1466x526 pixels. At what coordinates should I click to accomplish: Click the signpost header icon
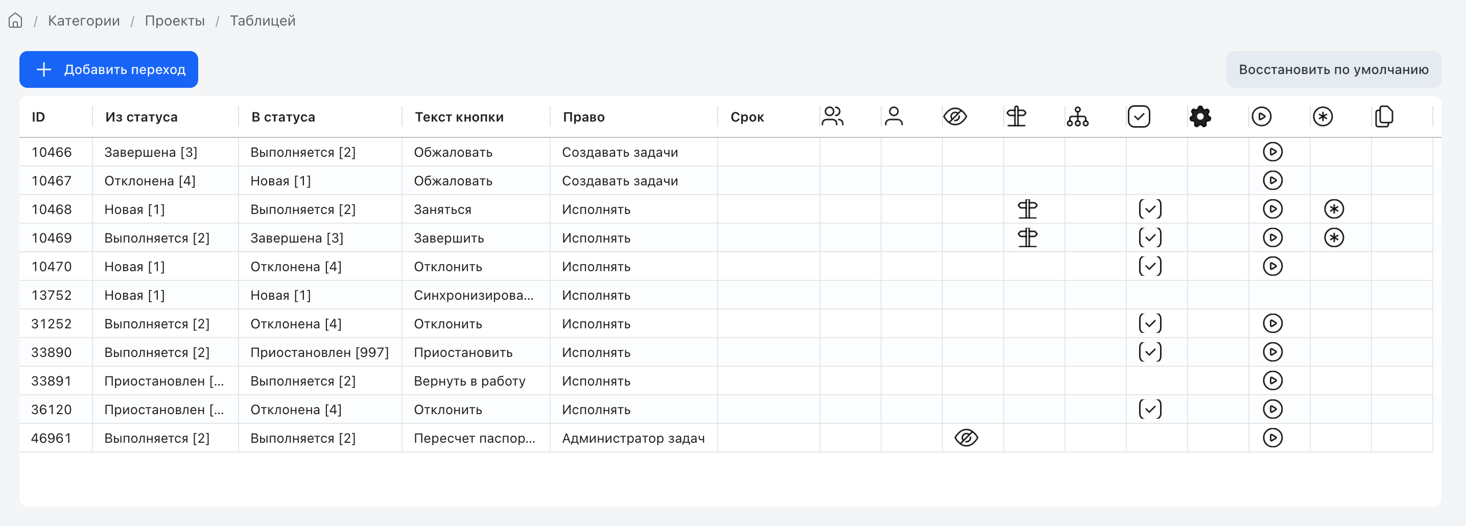[1016, 117]
